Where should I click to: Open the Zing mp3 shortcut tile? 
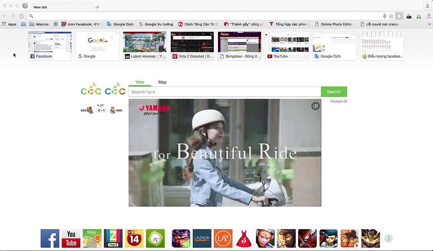[x=113, y=238]
